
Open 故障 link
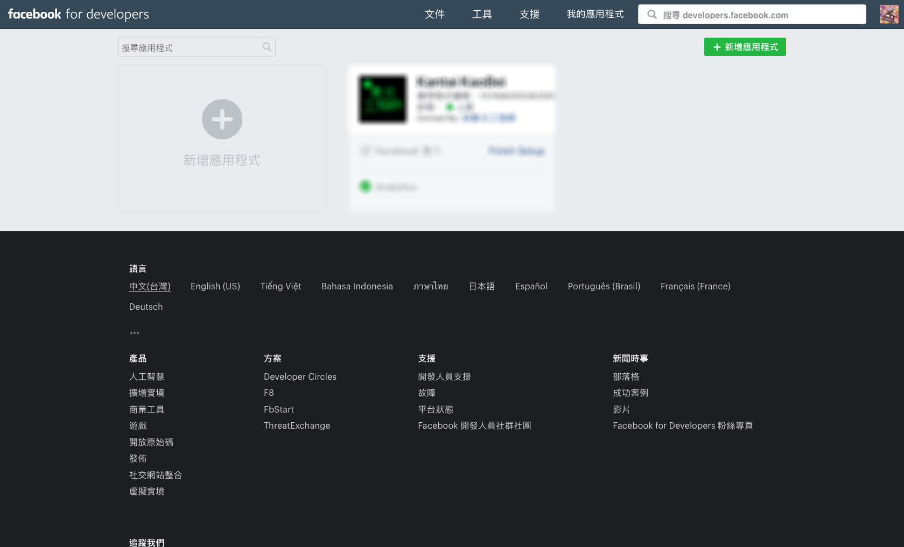pos(427,393)
